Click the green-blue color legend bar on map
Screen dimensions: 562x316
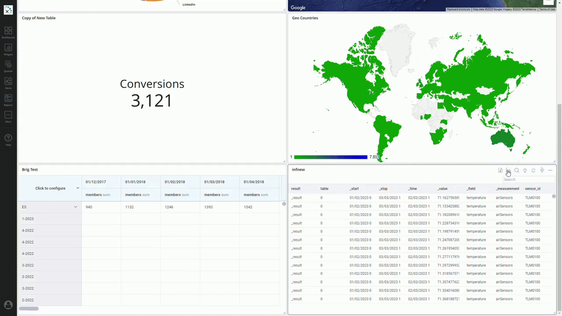click(330, 157)
